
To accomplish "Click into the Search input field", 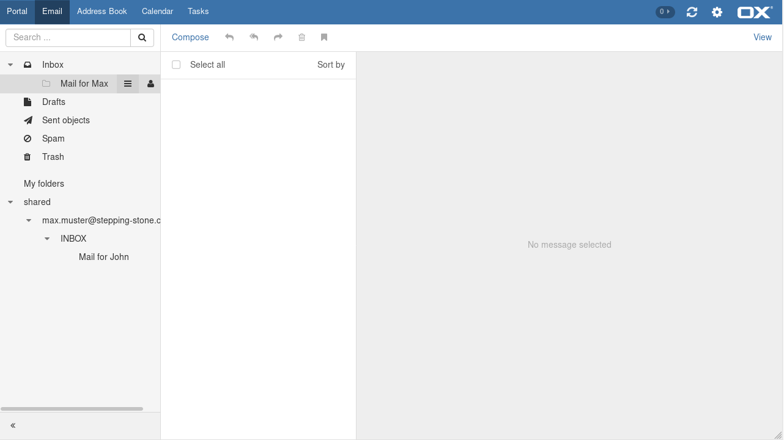I will 68,38.
